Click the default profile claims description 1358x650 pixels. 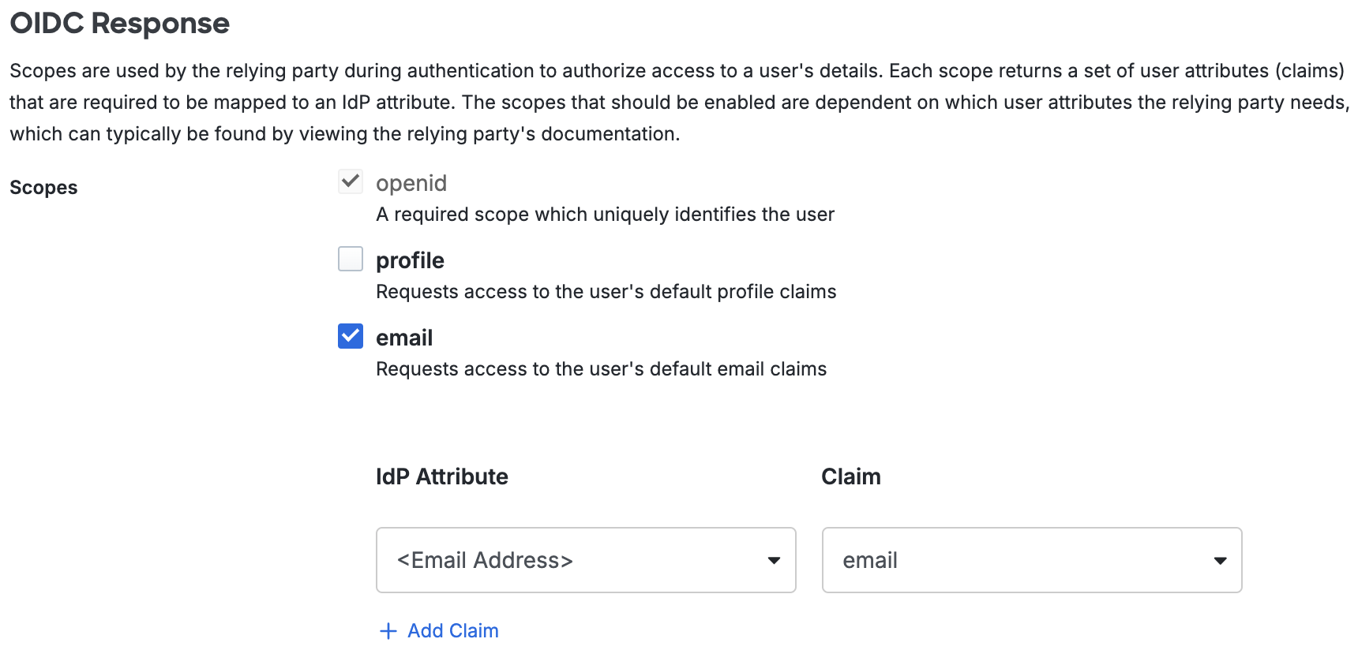(x=606, y=292)
